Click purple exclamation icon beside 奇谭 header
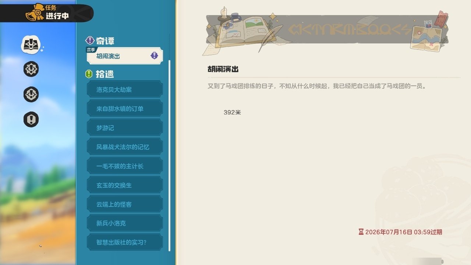The image size is (471, 265). pyautogui.click(x=89, y=40)
